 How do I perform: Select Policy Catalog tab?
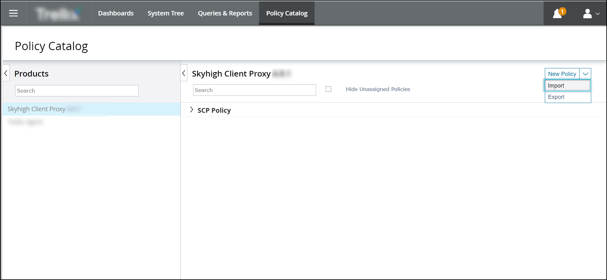pos(287,13)
